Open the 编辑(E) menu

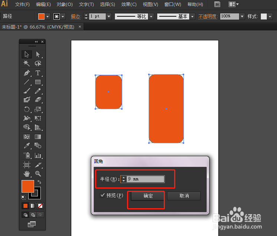tap(43, 4)
